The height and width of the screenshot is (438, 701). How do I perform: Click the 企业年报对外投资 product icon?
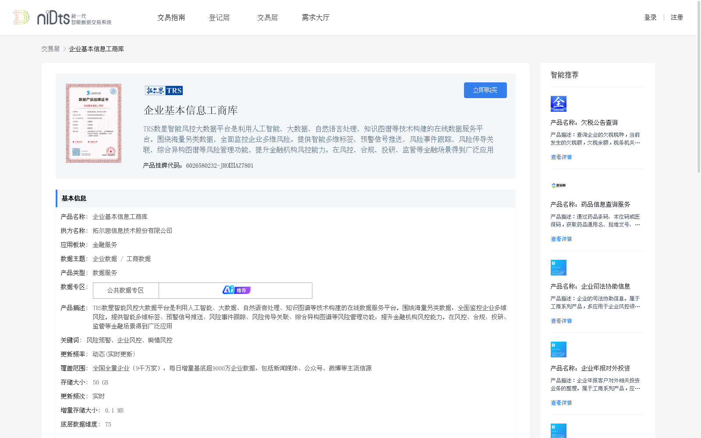559,350
